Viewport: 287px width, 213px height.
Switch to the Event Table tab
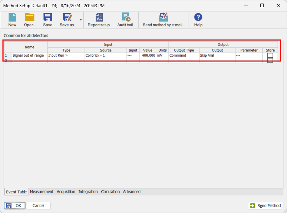click(x=16, y=192)
